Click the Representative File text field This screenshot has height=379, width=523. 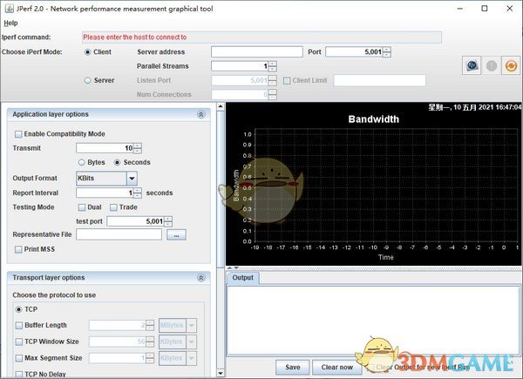(x=119, y=234)
